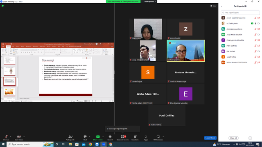Unmute your microphone in Zoom
Screen dimensions: 262x147
(6, 138)
